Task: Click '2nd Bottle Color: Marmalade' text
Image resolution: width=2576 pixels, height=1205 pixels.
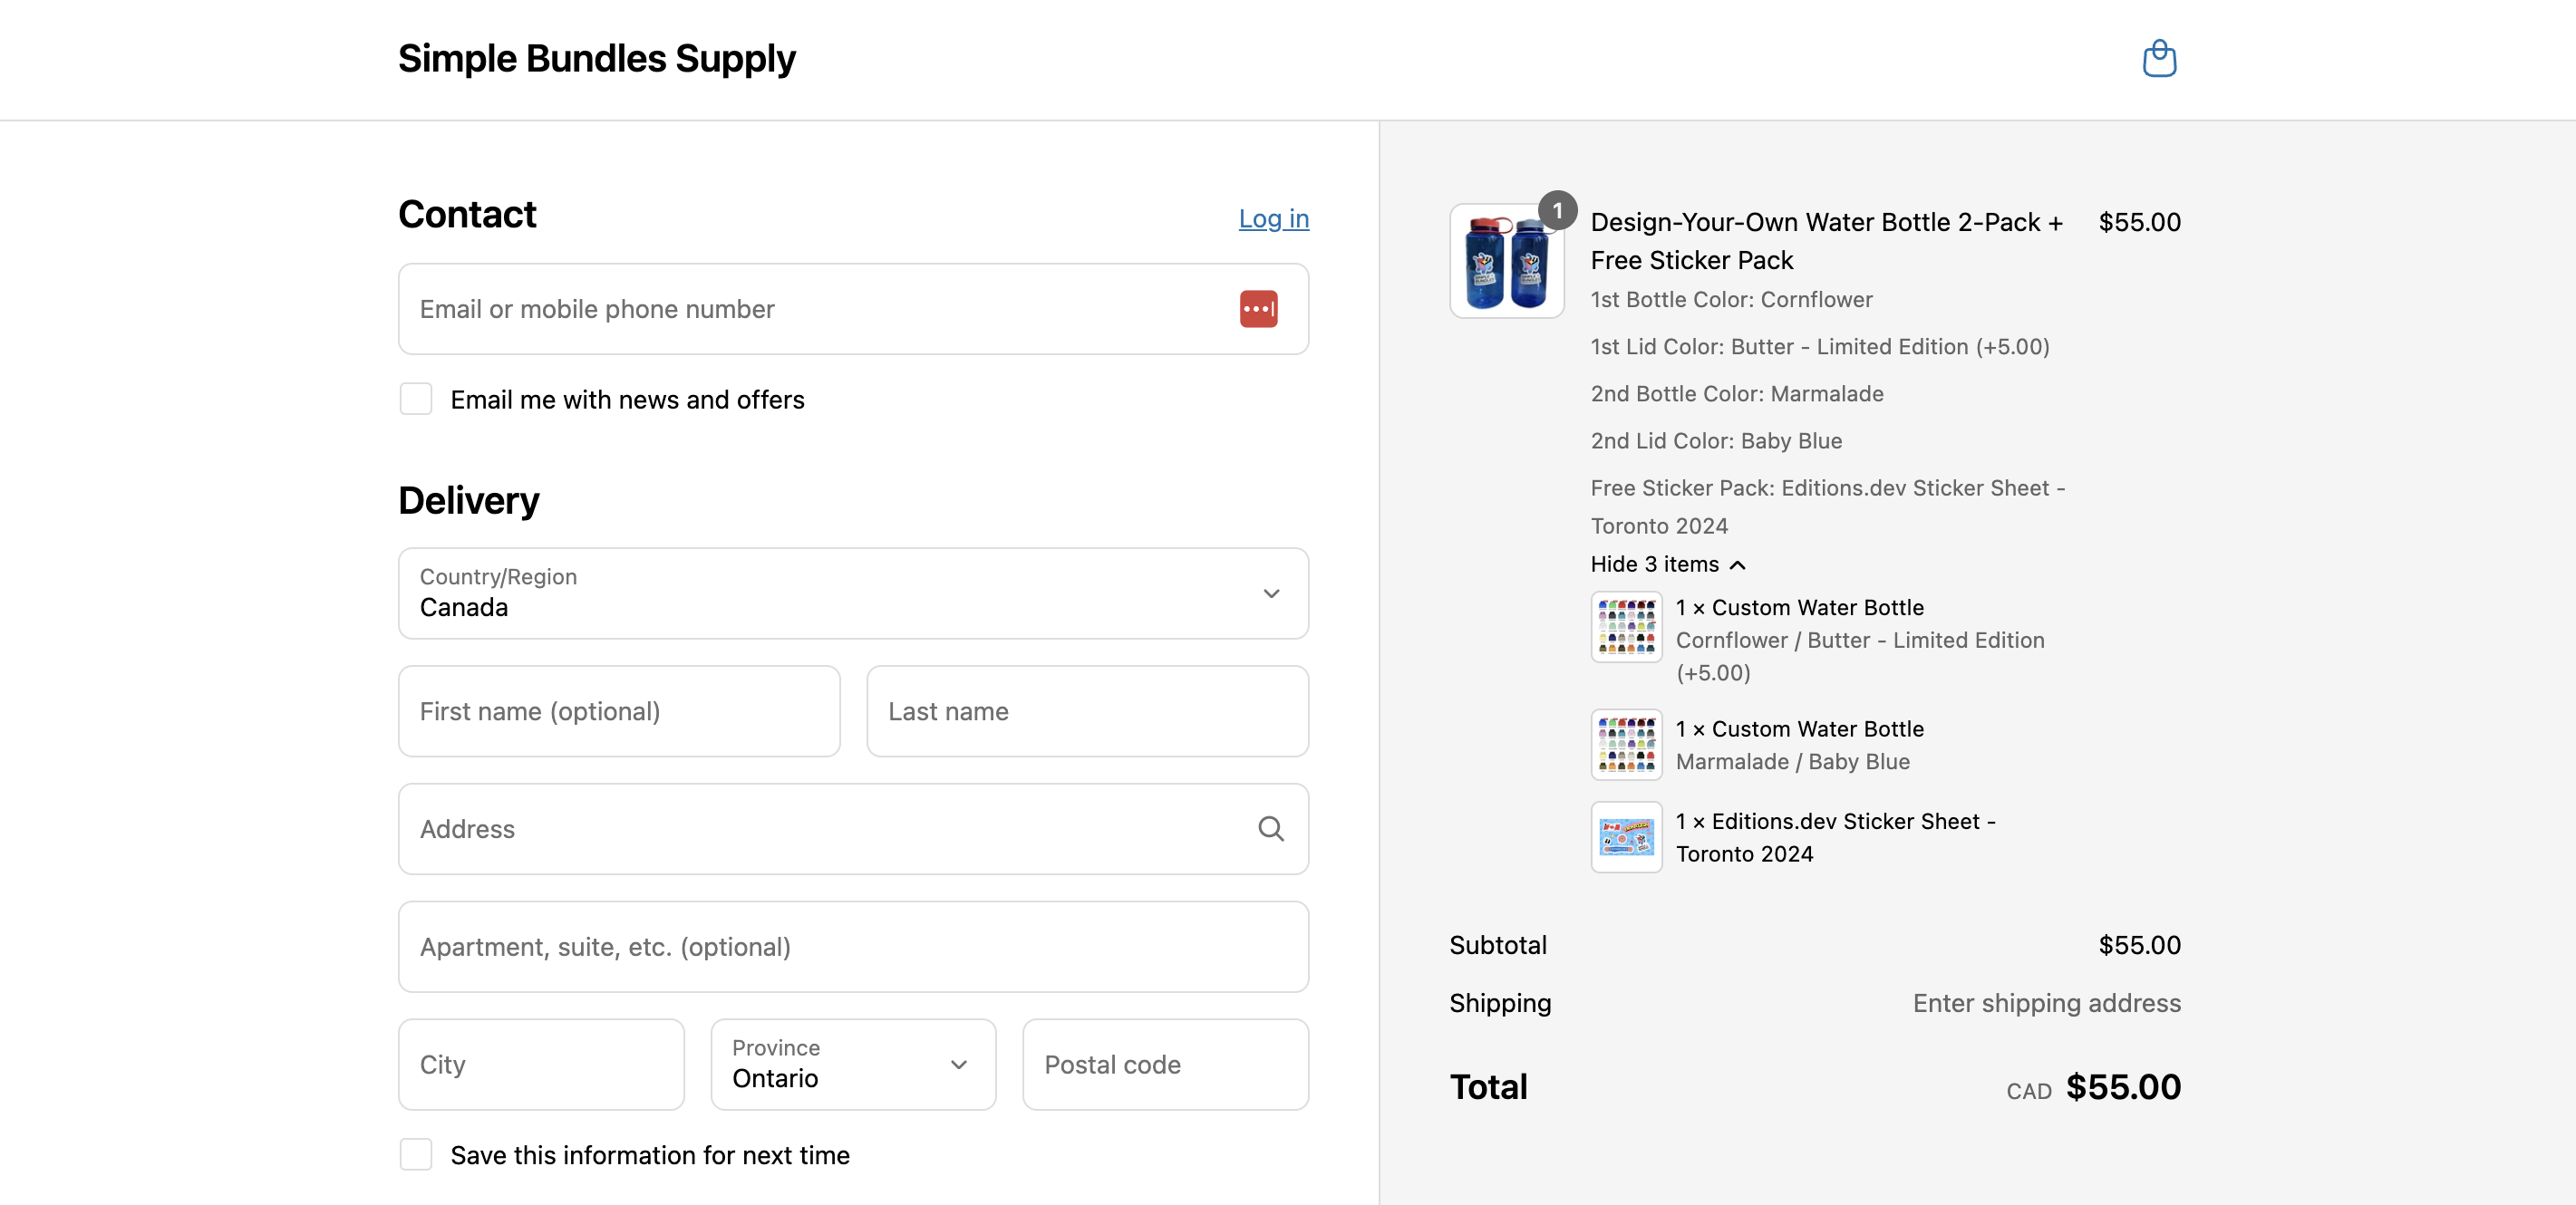Action: (1737, 394)
